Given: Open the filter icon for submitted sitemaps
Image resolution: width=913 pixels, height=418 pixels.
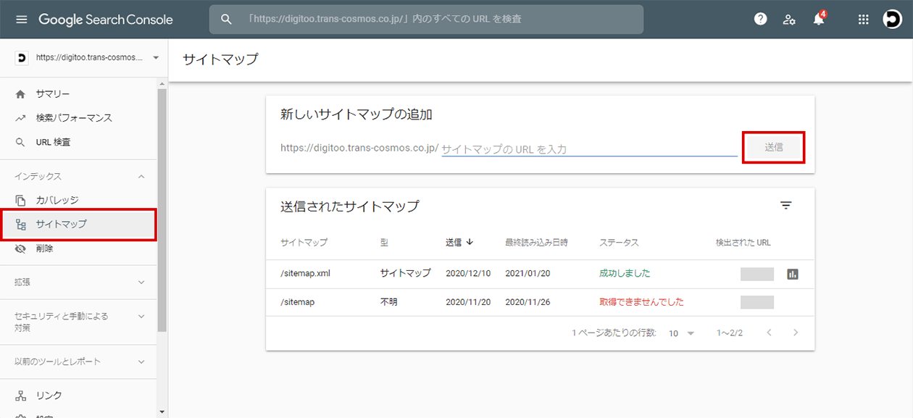Looking at the screenshot, I should tap(786, 206).
